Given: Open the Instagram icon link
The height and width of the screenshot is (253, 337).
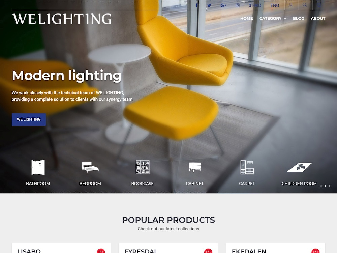Looking at the screenshot, I should (x=238, y=5).
